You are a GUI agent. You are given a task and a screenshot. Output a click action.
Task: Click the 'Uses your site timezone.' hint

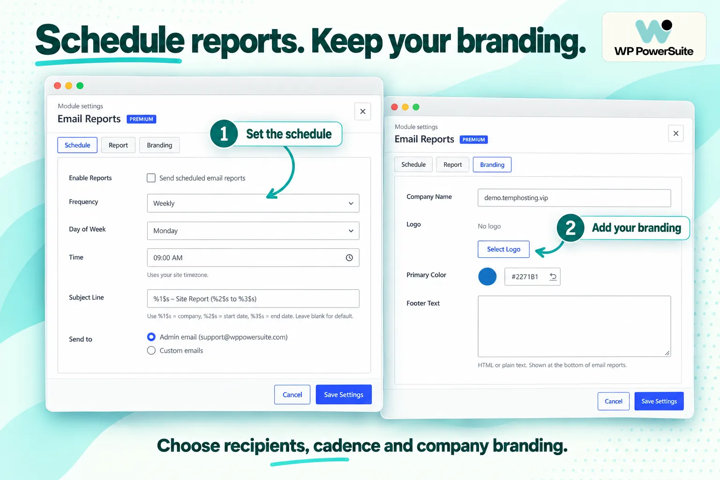[178, 275]
